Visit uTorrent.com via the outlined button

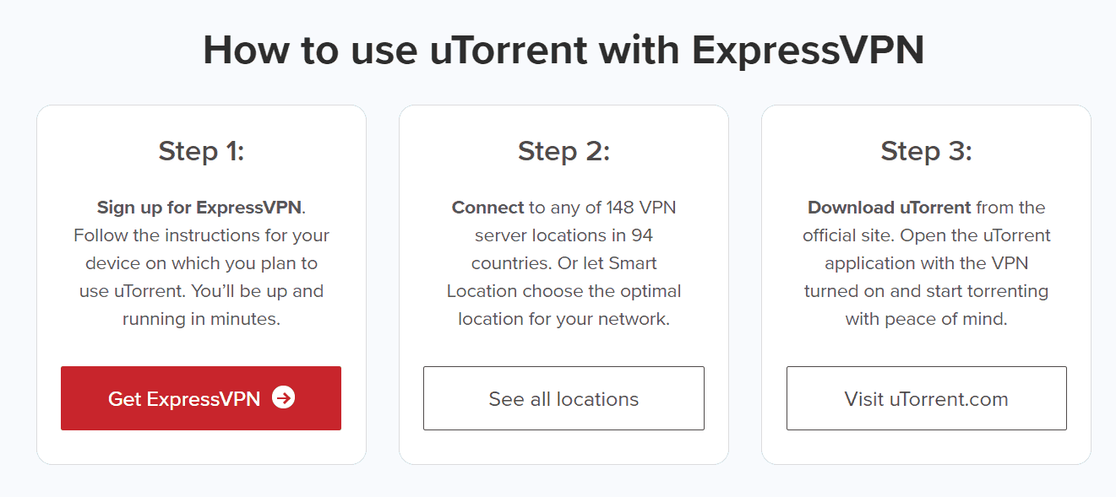(x=926, y=398)
